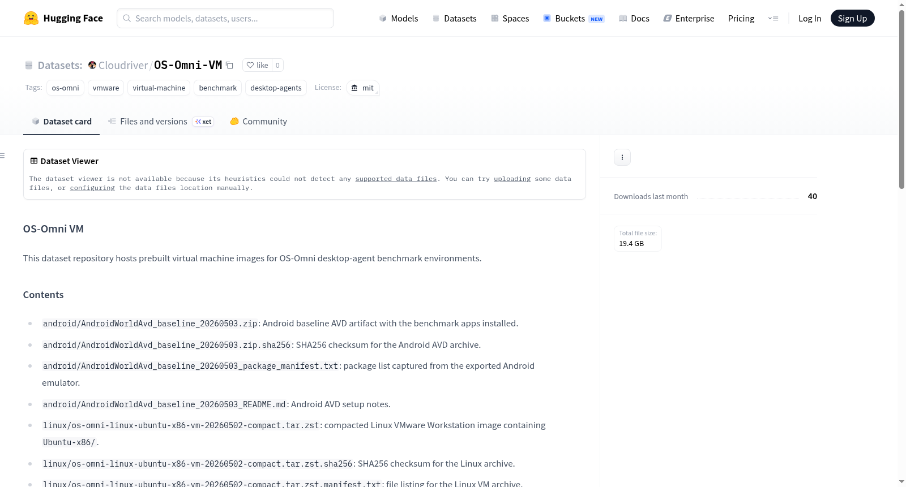Go to Models in the top navigation

[399, 19]
